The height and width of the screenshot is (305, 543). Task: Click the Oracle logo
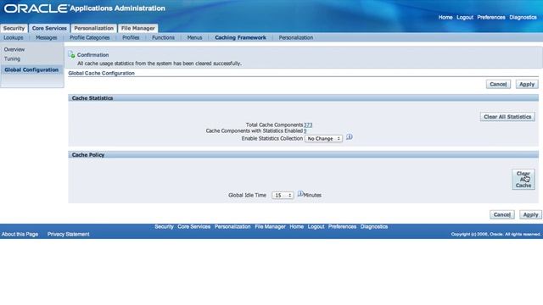click(36, 8)
